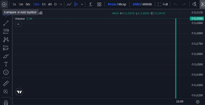Screen dimensions: 205x105
Task: Select the ruler measure tool
Action: click(x=6, y=83)
